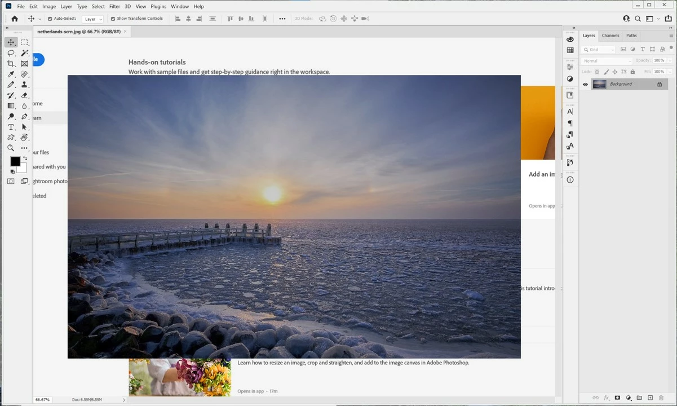Open the Paragraph panel icon
The width and height of the screenshot is (677, 406).
point(570,123)
